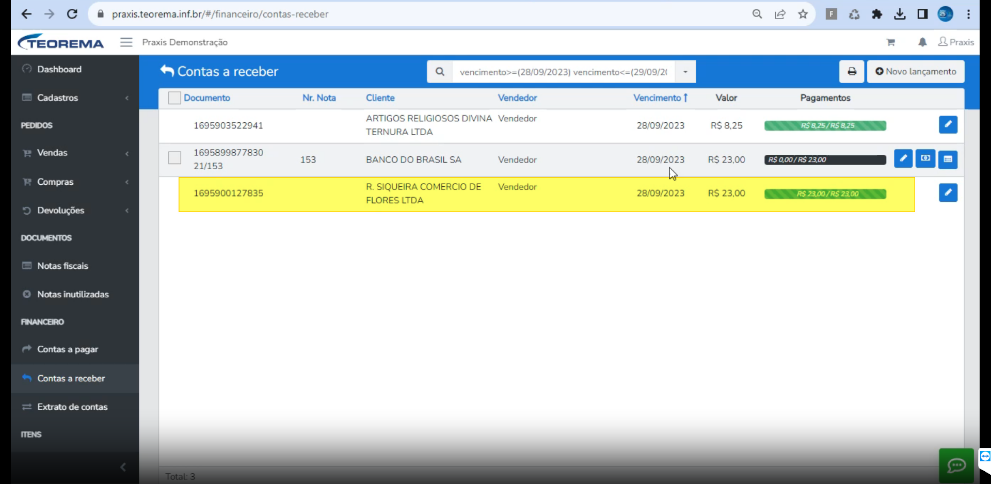The image size is (991, 484).
Task: Click the search magnifier icon
Action: (440, 72)
